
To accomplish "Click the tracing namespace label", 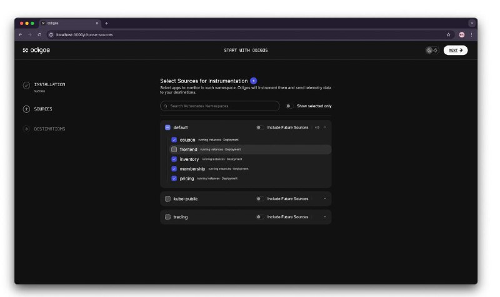I will click(x=181, y=217).
